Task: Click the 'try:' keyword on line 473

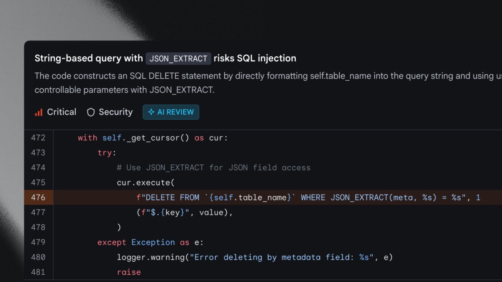Action: tap(107, 153)
